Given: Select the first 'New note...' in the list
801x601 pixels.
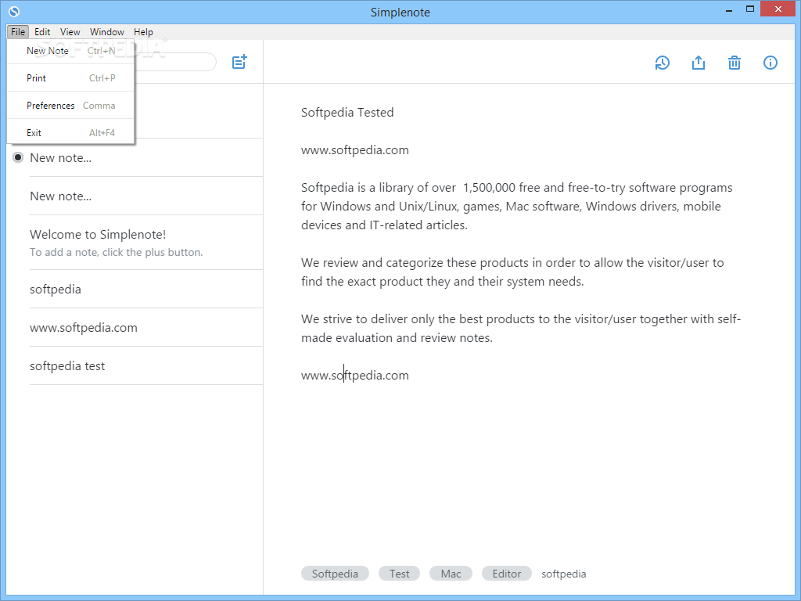Looking at the screenshot, I should tap(146, 158).
